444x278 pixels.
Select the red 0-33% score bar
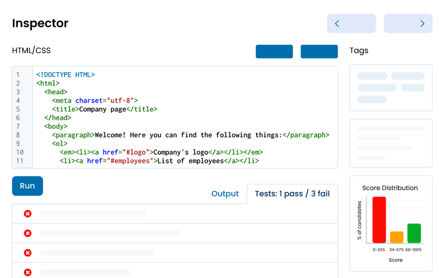[379, 220]
